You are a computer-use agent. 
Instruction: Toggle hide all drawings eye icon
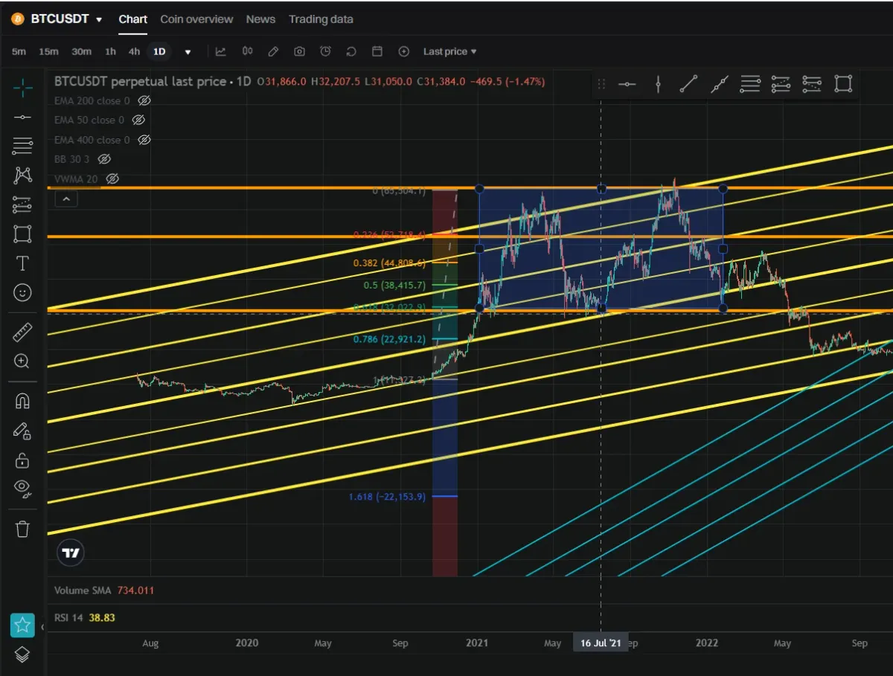[22, 489]
